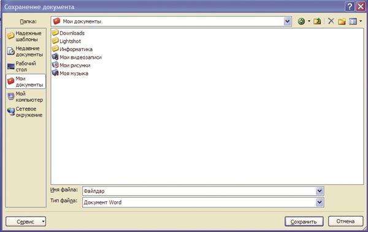Click the Отмена button
This screenshot has height=232, width=368.
pos(345,221)
